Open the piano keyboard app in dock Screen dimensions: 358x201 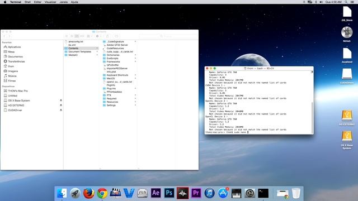click(x=236, y=194)
